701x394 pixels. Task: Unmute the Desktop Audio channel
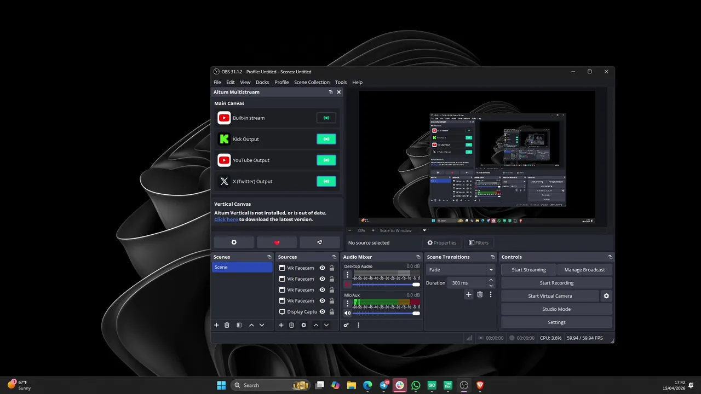(x=347, y=285)
